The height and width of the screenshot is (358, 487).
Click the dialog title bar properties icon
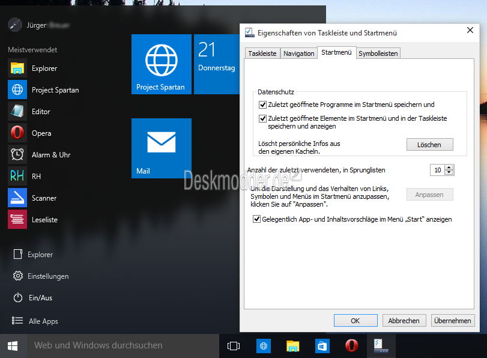coord(249,32)
